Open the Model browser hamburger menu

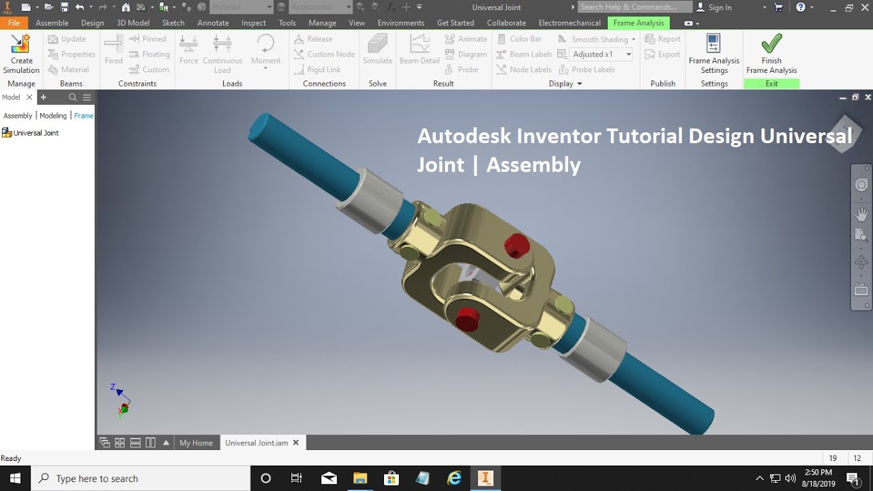87,98
